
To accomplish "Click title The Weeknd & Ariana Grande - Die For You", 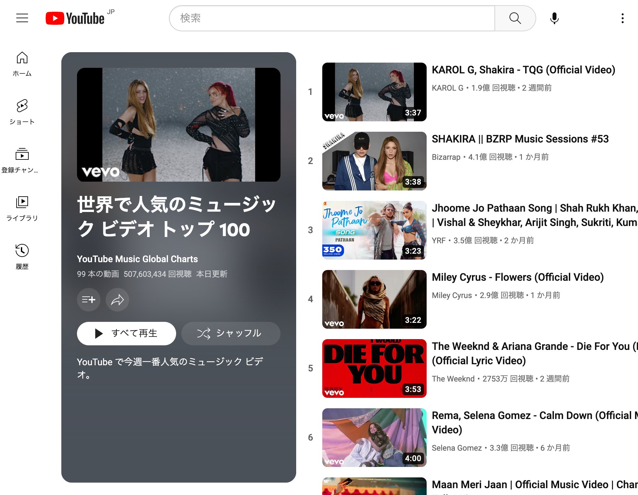I will click(x=535, y=353).
